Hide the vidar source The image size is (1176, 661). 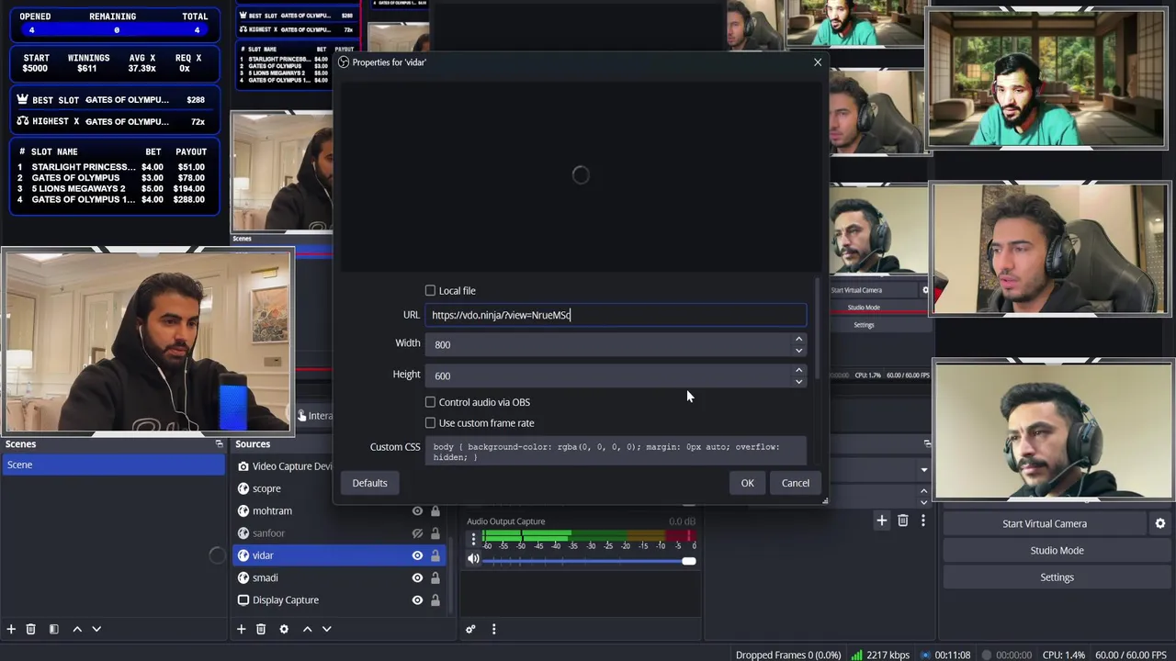click(x=417, y=555)
